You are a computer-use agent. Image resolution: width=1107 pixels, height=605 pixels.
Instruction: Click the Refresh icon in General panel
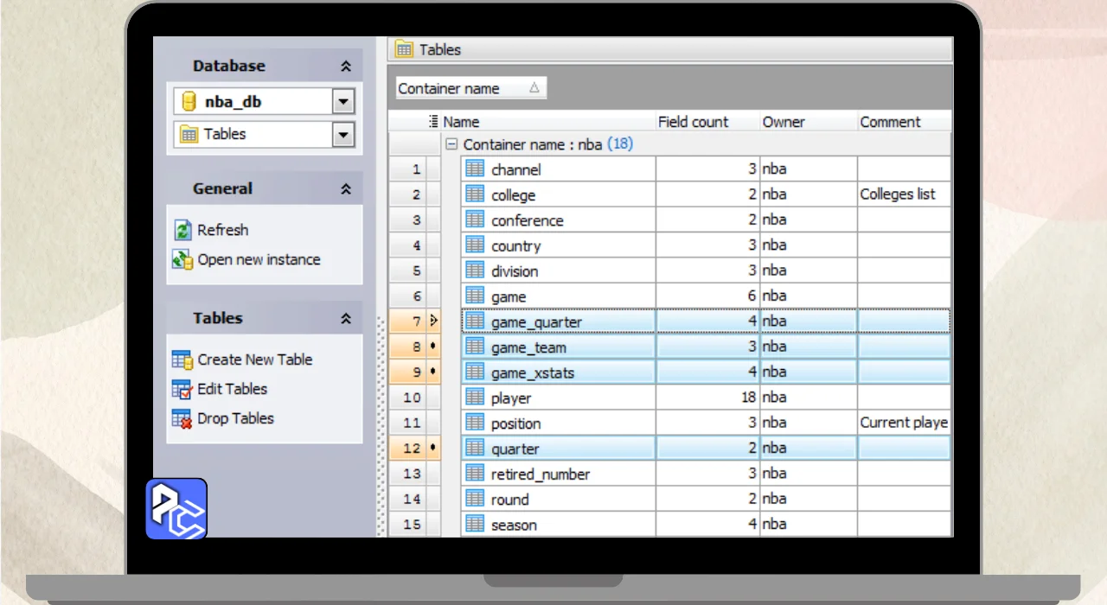click(x=182, y=230)
